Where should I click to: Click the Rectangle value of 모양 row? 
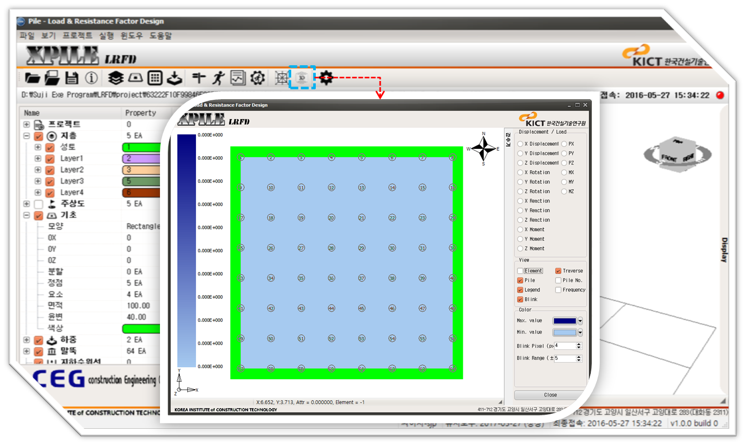coord(143,226)
